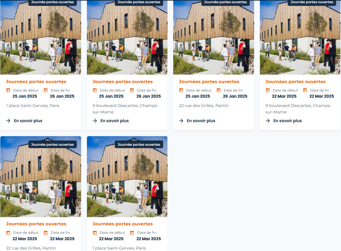Click arrow icon on Paris 25 Jan card

(x=8, y=121)
